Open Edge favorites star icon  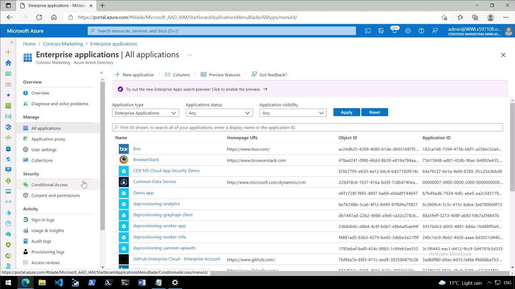460,17
